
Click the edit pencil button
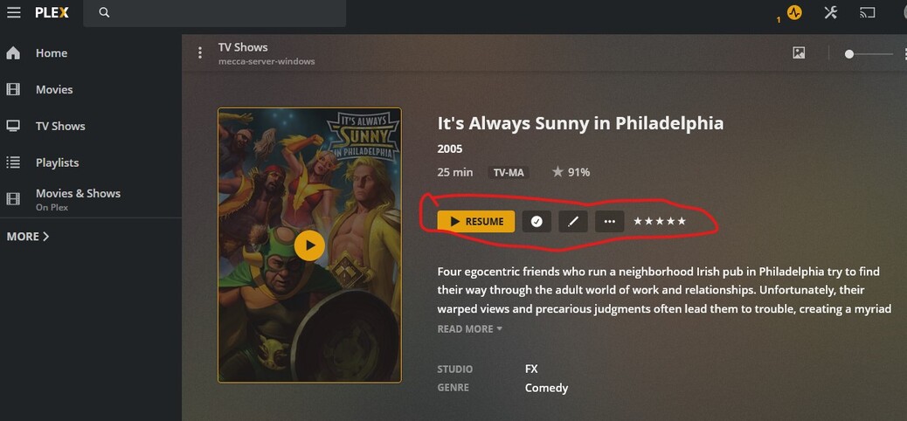[572, 222]
